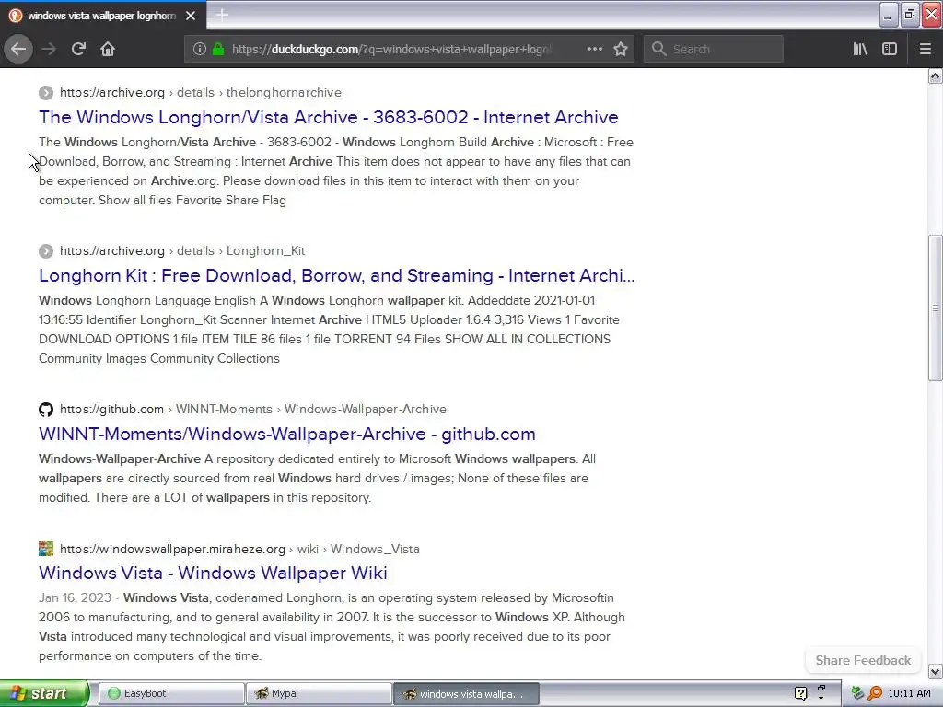Click the miraheze wiki favicon
The height and width of the screenshot is (707, 943).
pos(46,549)
